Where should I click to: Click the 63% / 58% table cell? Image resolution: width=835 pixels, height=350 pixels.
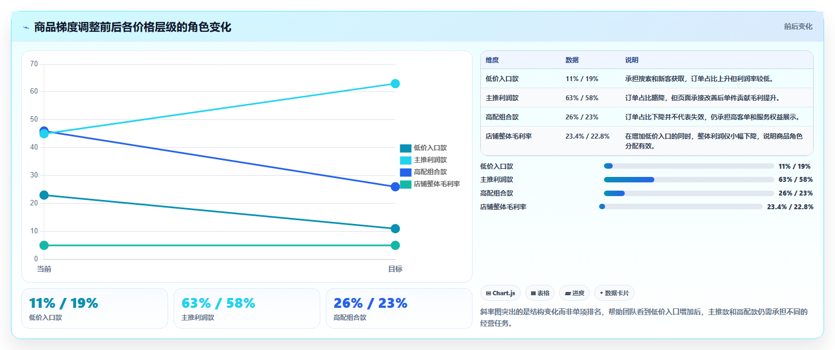pos(582,98)
